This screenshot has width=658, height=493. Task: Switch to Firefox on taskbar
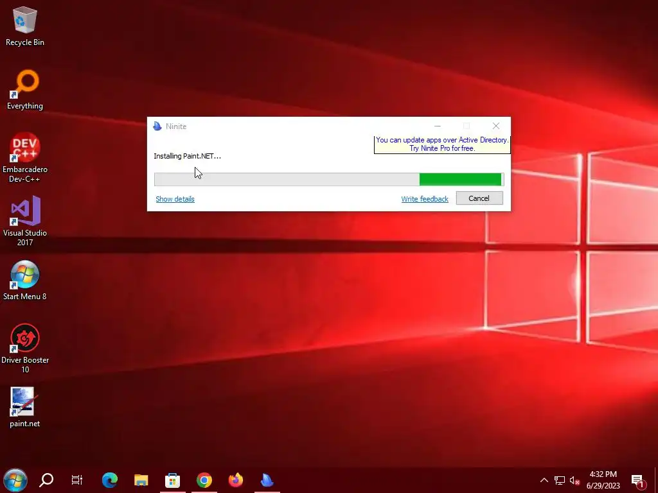[x=236, y=480]
